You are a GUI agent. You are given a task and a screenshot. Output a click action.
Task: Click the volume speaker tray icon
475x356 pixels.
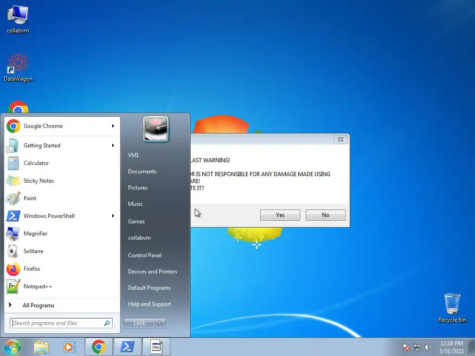(428, 347)
